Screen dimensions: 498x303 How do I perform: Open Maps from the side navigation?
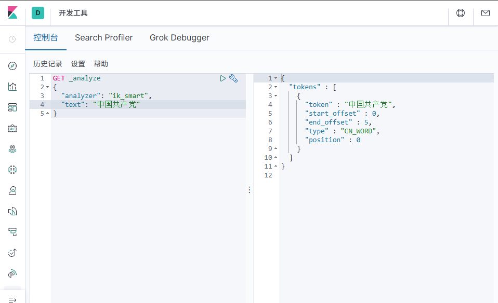[x=12, y=149]
